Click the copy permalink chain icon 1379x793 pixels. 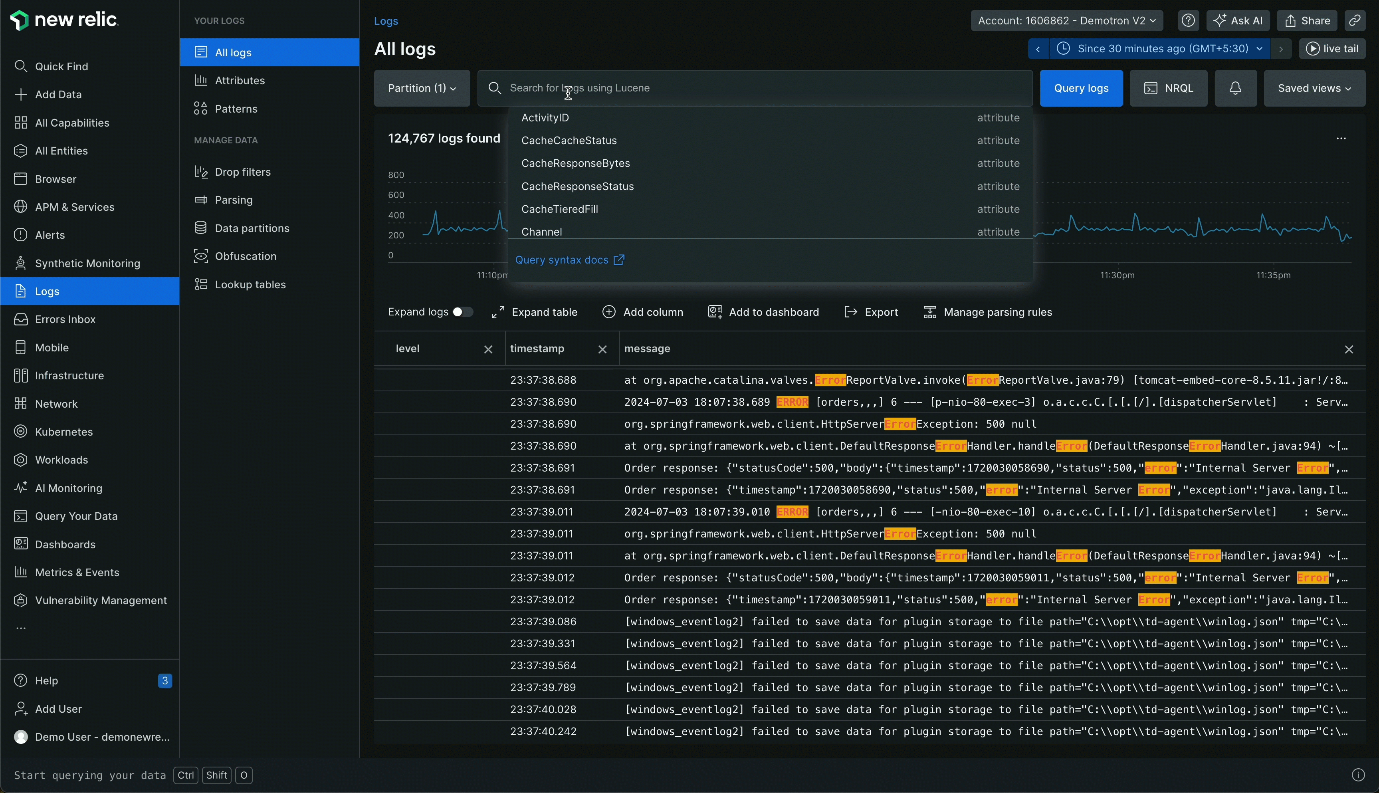[x=1355, y=21]
